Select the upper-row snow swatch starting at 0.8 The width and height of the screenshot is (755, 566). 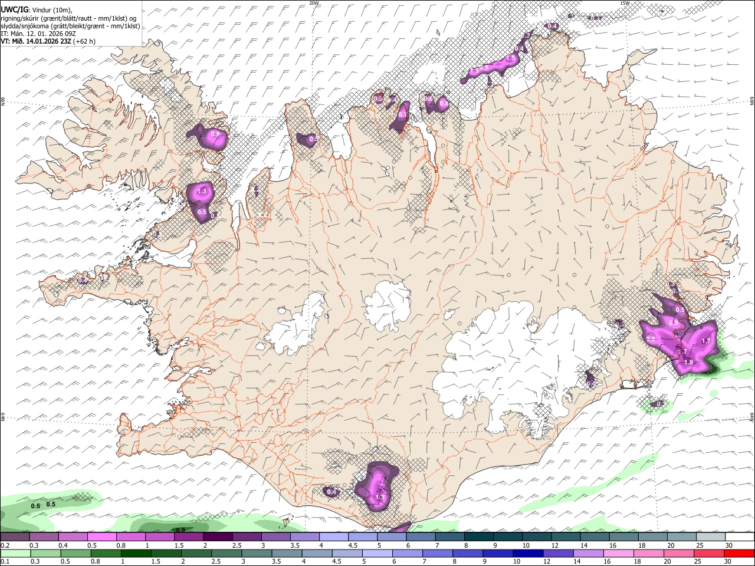click(x=130, y=537)
